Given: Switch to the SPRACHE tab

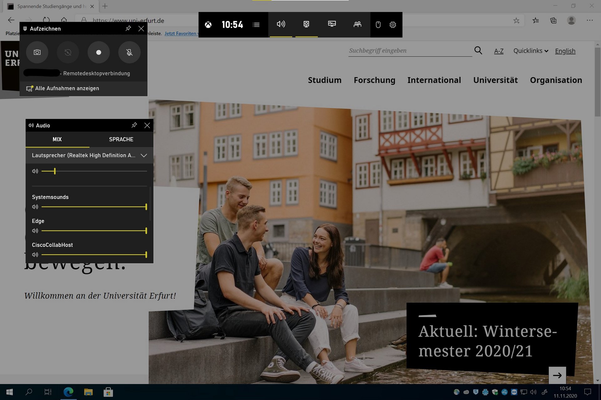Looking at the screenshot, I should click(x=121, y=139).
